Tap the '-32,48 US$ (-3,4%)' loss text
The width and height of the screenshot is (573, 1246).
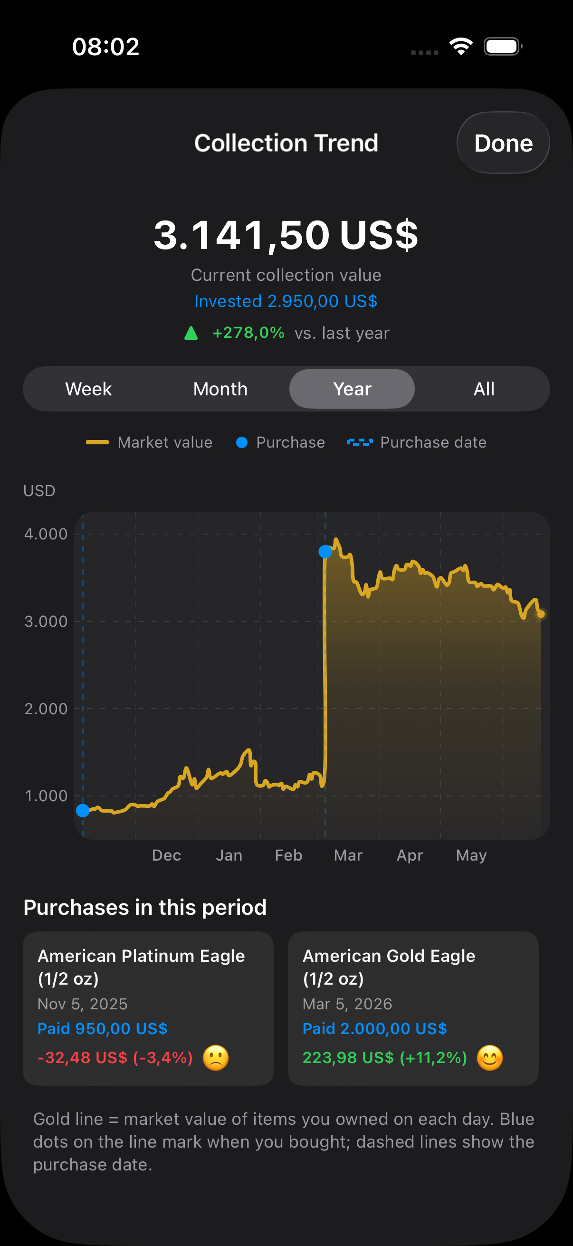pyautogui.click(x=115, y=1058)
